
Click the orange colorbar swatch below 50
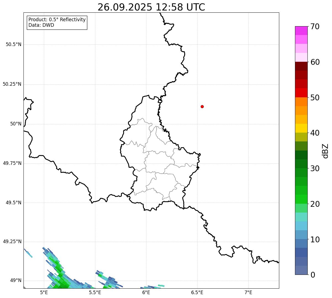pos(301,102)
